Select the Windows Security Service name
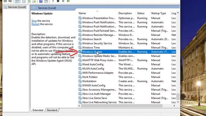 pos(97,43)
